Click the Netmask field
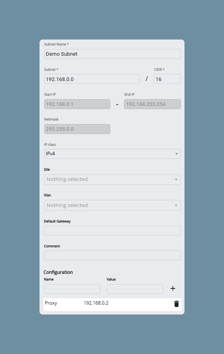Viewport: 224px width, 354px height. pos(77,129)
